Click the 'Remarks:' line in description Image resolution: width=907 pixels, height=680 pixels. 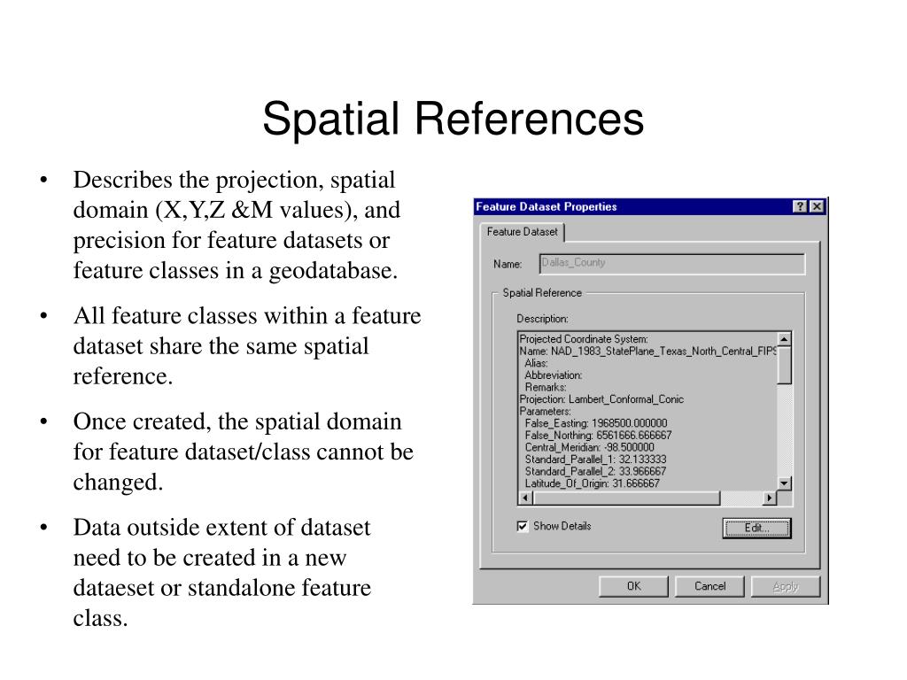point(546,388)
